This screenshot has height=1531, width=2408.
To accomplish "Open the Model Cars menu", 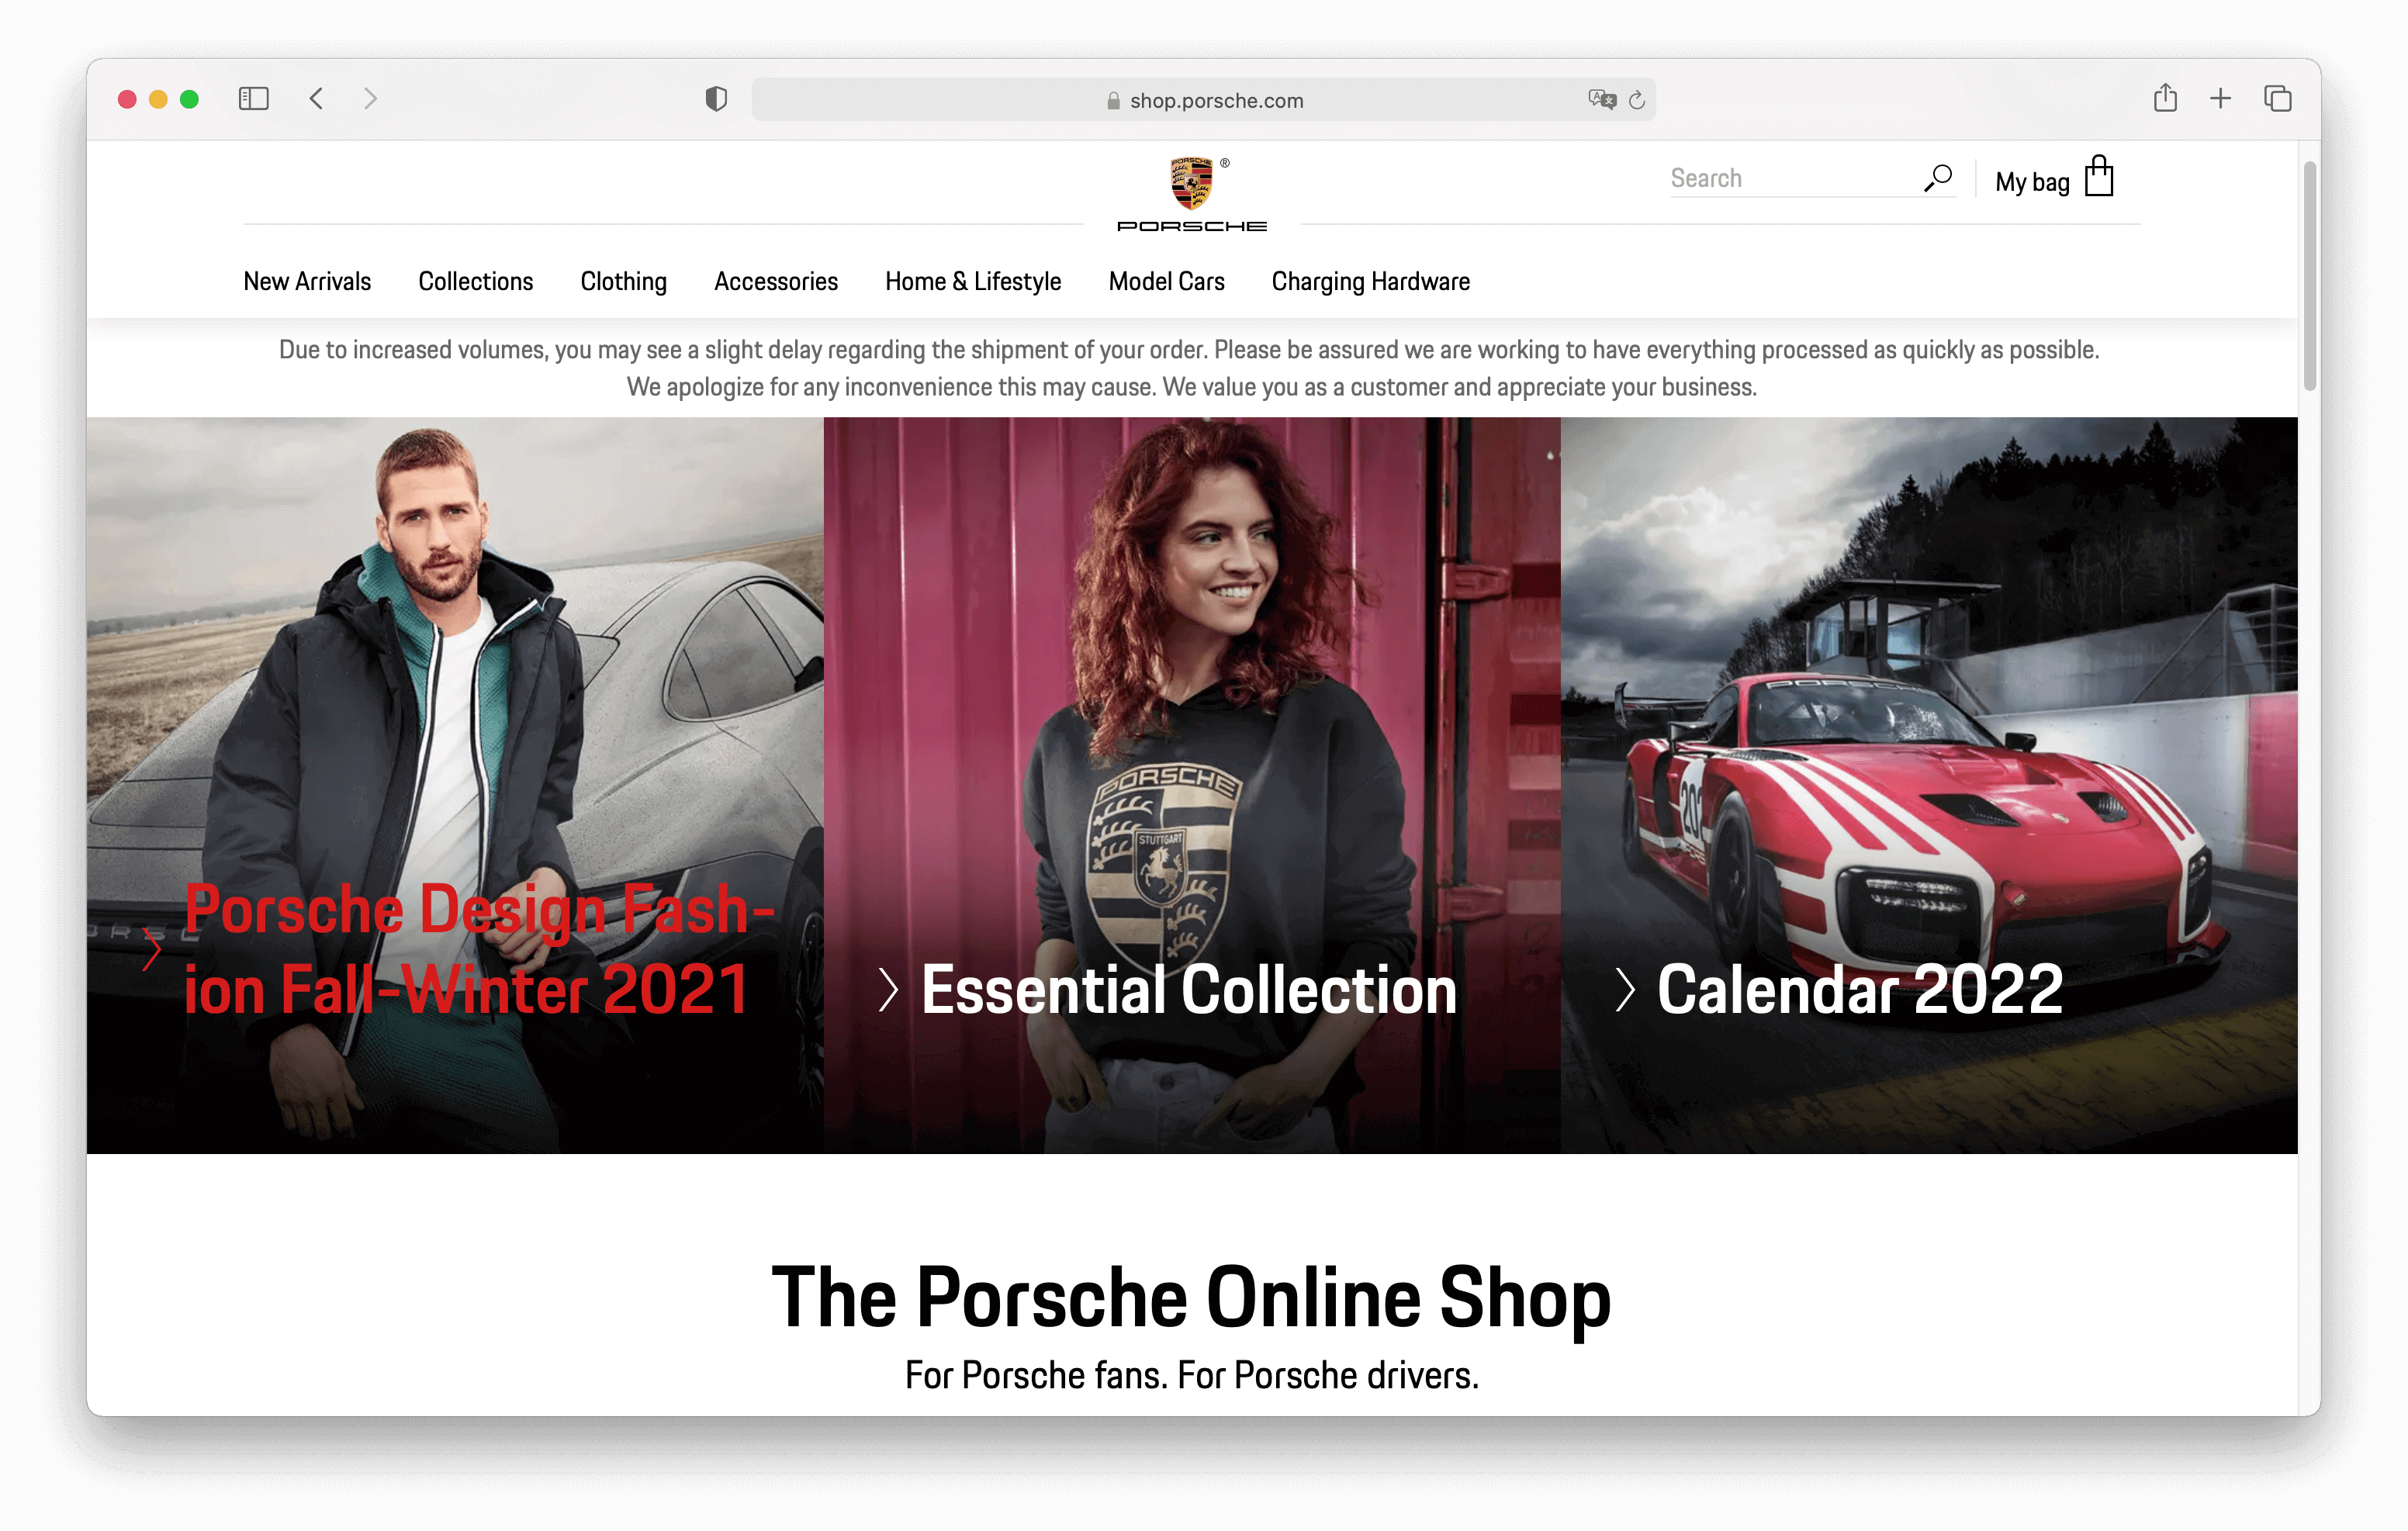I will [1166, 282].
